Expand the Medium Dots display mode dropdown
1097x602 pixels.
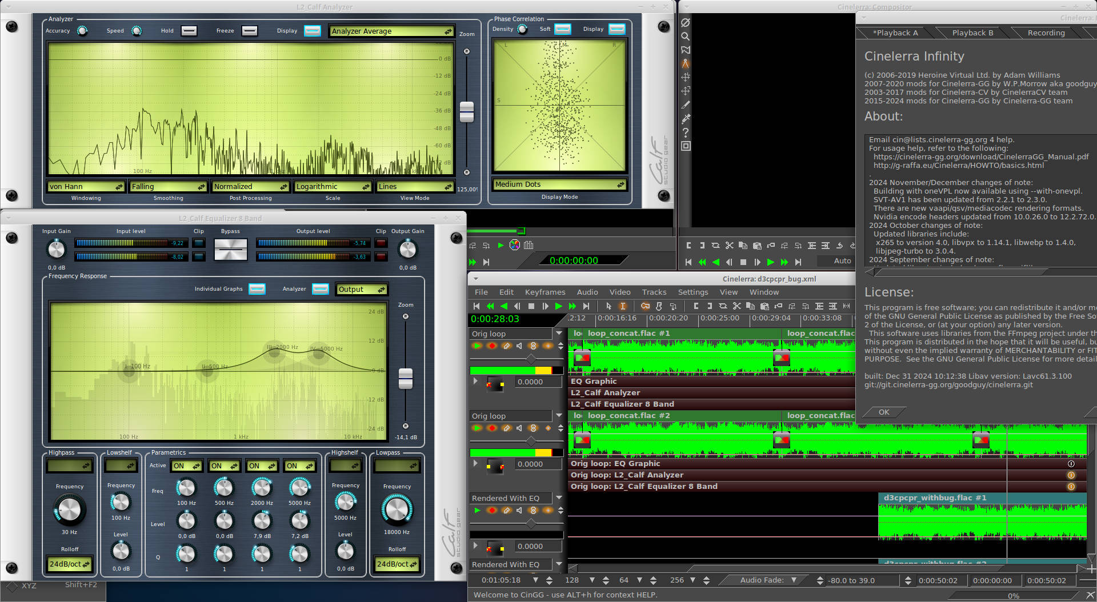[x=559, y=184]
